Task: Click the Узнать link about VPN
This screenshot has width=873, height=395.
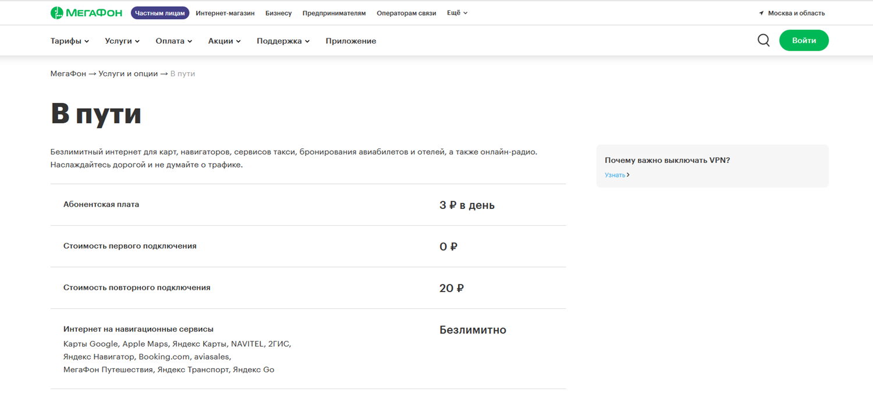Action: [x=615, y=175]
